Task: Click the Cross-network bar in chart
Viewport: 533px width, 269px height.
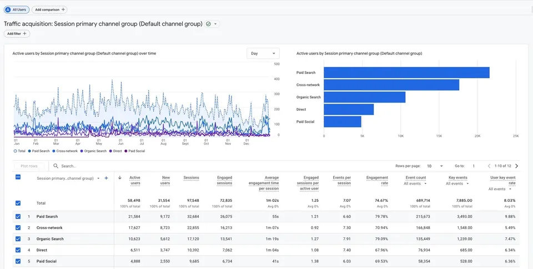Action: (391, 85)
